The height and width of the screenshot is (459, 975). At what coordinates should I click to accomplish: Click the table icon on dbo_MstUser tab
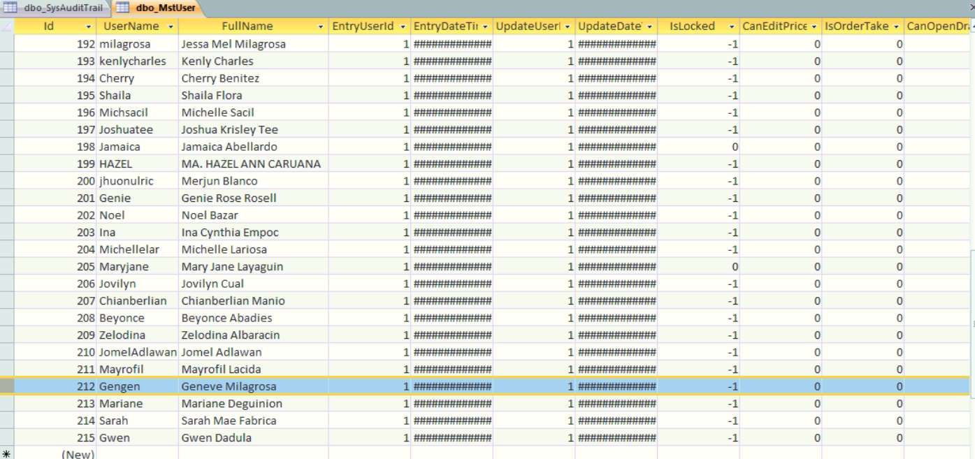pyautogui.click(x=123, y=8)
